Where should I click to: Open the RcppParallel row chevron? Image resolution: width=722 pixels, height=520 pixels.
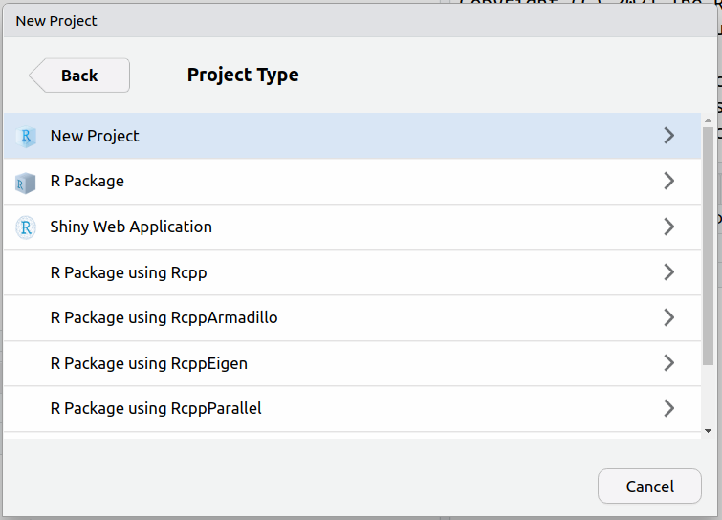[x=668, y=408]
